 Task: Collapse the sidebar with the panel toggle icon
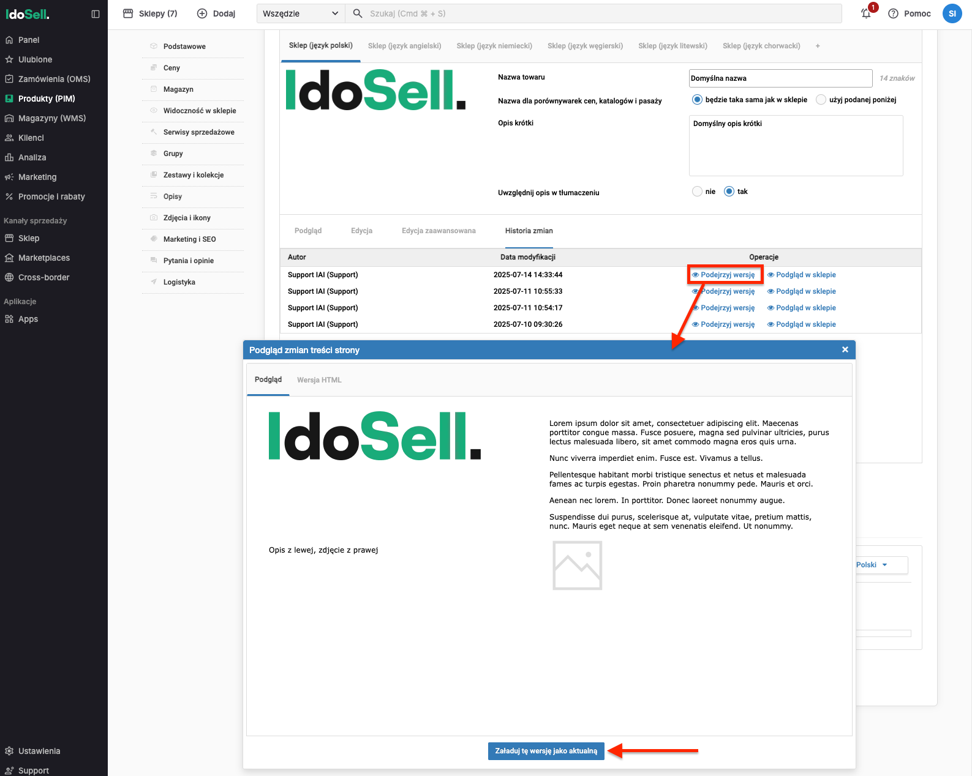(96, 14)
